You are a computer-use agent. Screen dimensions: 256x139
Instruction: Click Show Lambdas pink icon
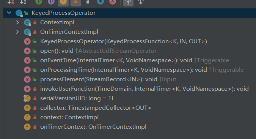[113, 2]
